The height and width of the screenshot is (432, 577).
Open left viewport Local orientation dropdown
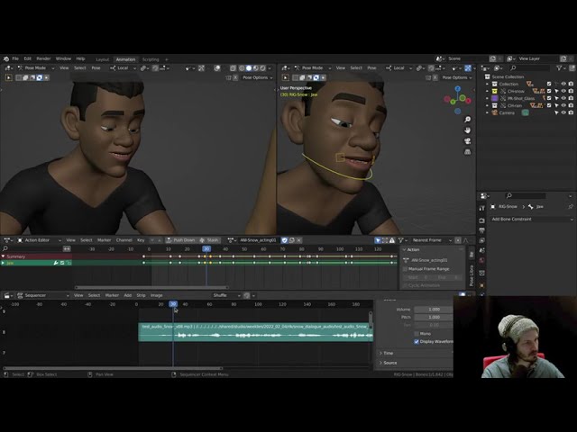coord(123,68)
